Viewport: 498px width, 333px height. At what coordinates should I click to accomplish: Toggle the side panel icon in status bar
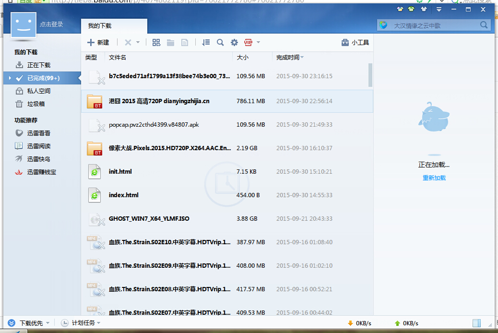(477, 323)
